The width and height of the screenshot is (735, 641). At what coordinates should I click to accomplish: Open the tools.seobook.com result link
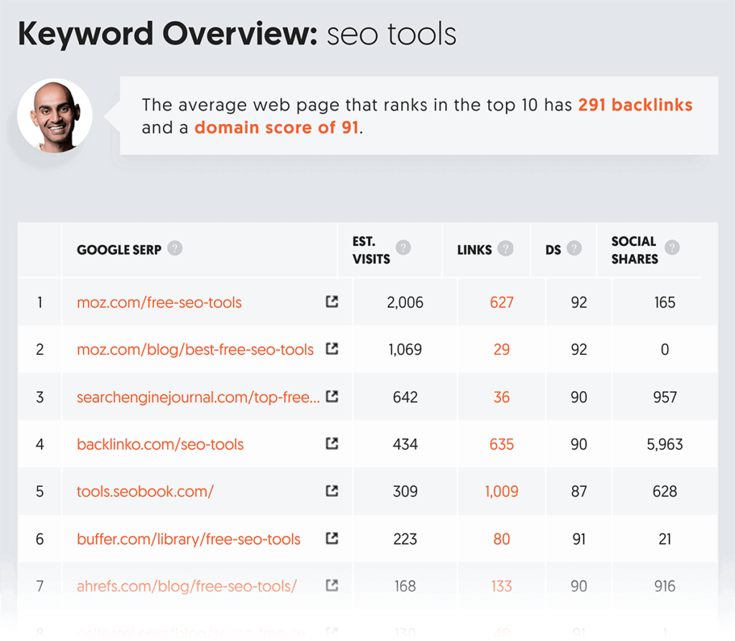pyautogui.click(x=145, y=492)
